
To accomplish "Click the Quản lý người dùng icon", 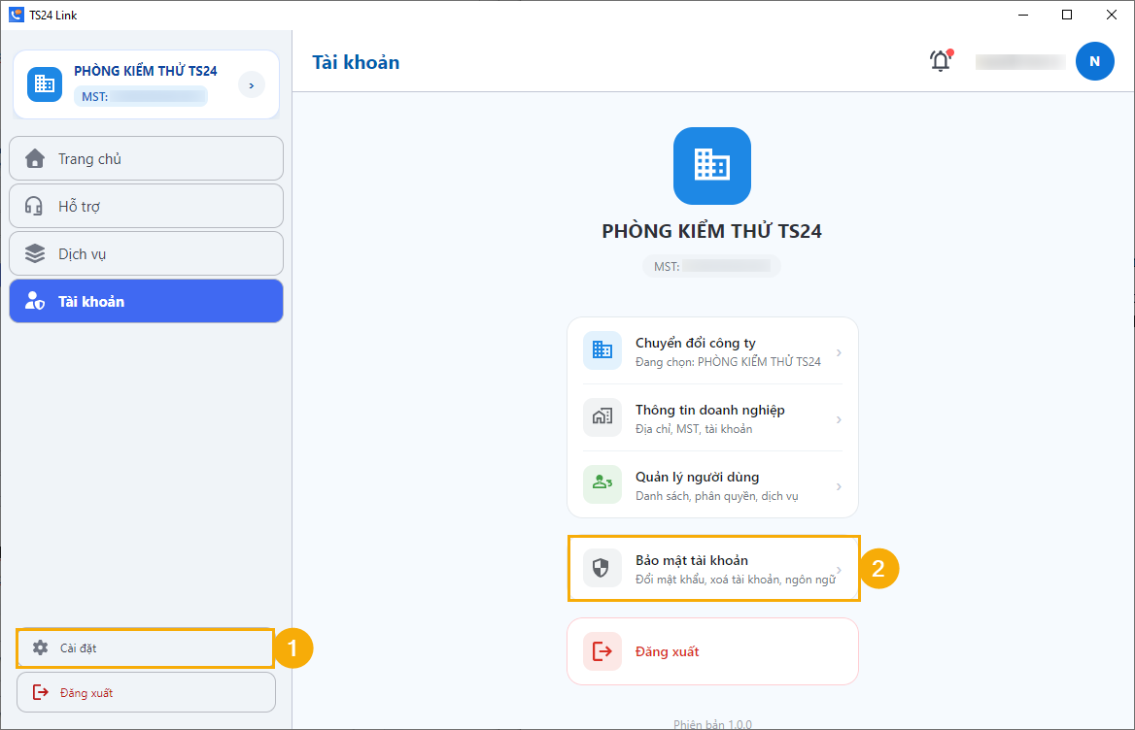I will click(x=602, y=484).
